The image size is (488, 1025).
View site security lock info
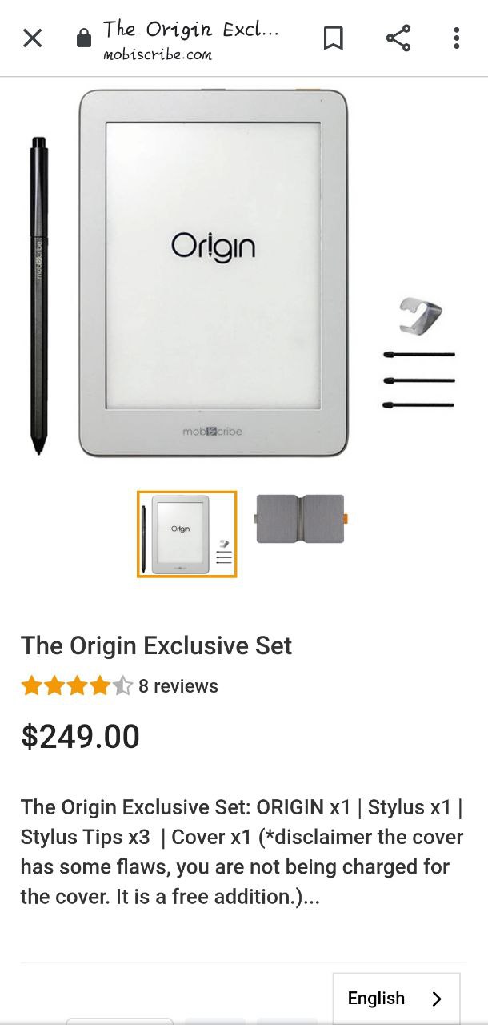pos(84,38)
